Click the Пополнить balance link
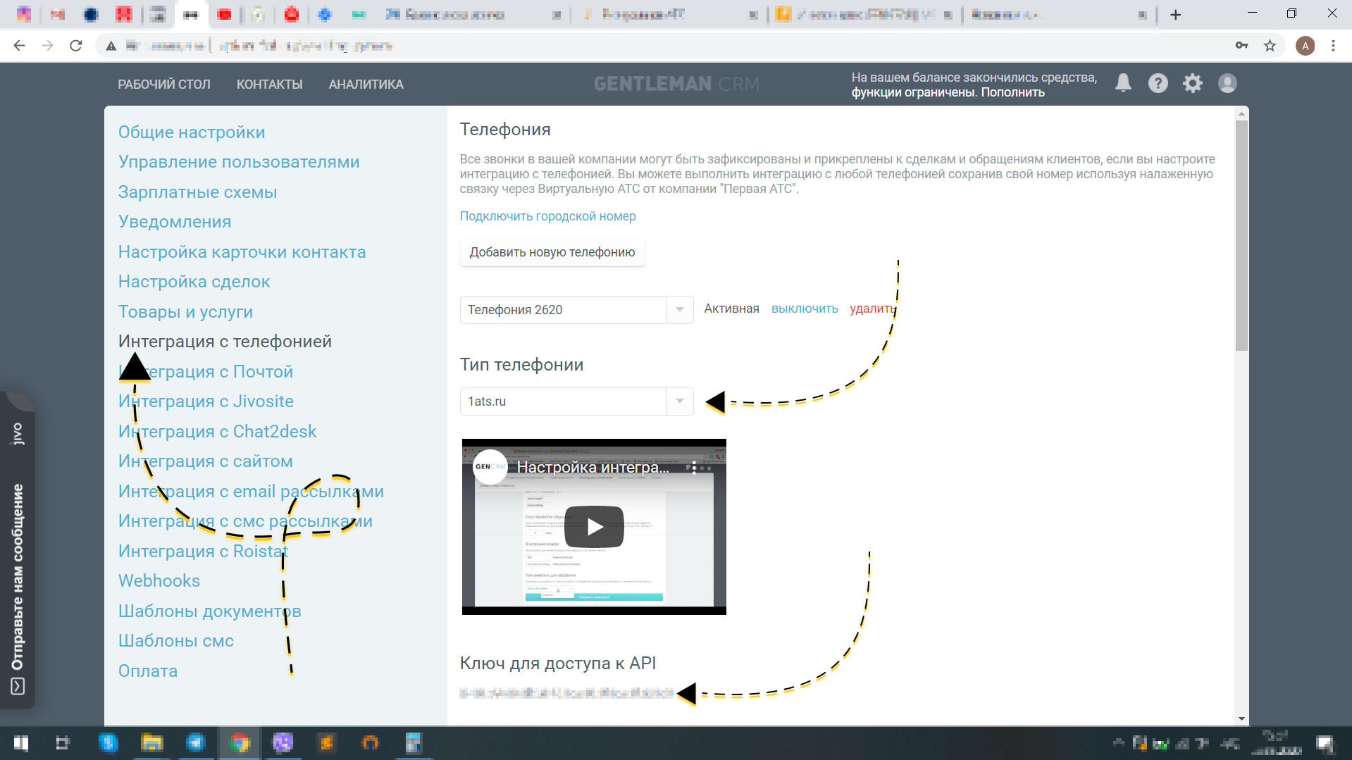 [x=1012, y=92]
